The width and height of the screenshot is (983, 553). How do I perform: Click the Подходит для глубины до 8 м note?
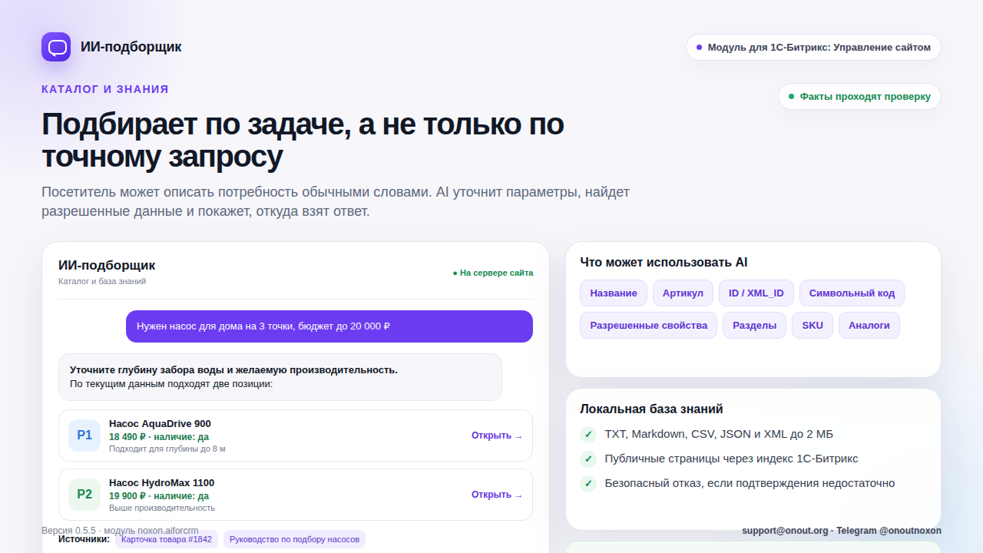coord(167,449)
